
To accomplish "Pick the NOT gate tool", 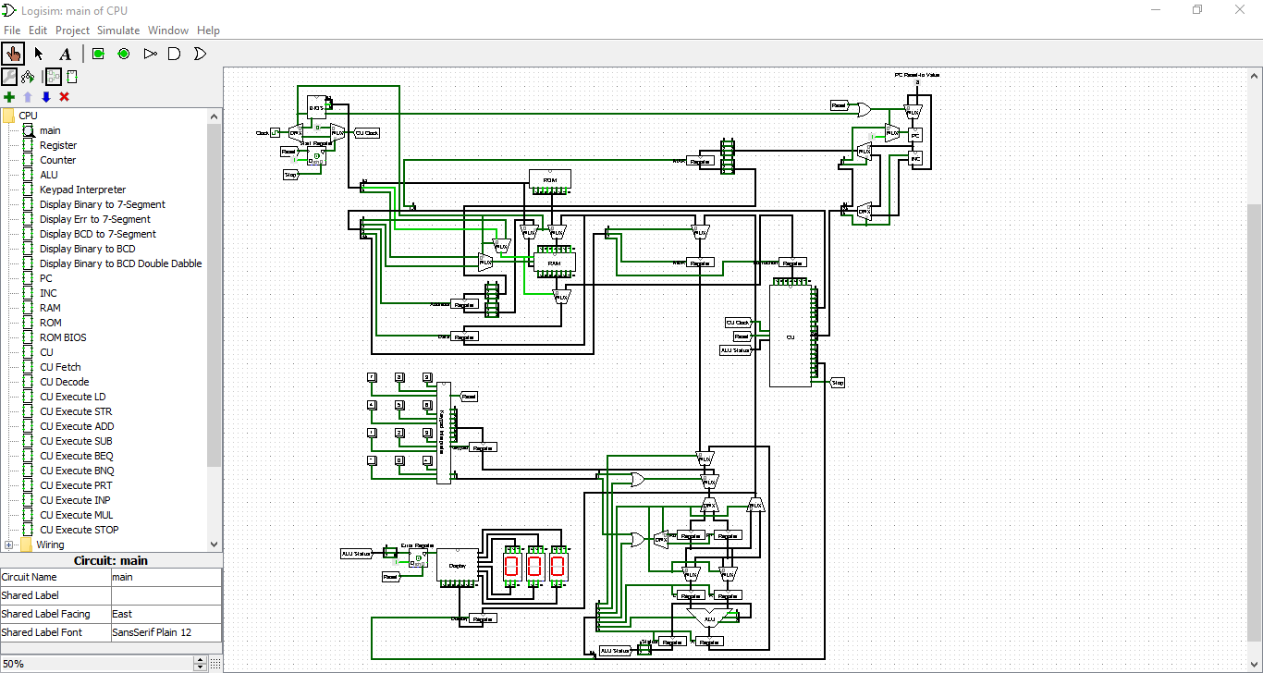I will [x=150, y=53].
